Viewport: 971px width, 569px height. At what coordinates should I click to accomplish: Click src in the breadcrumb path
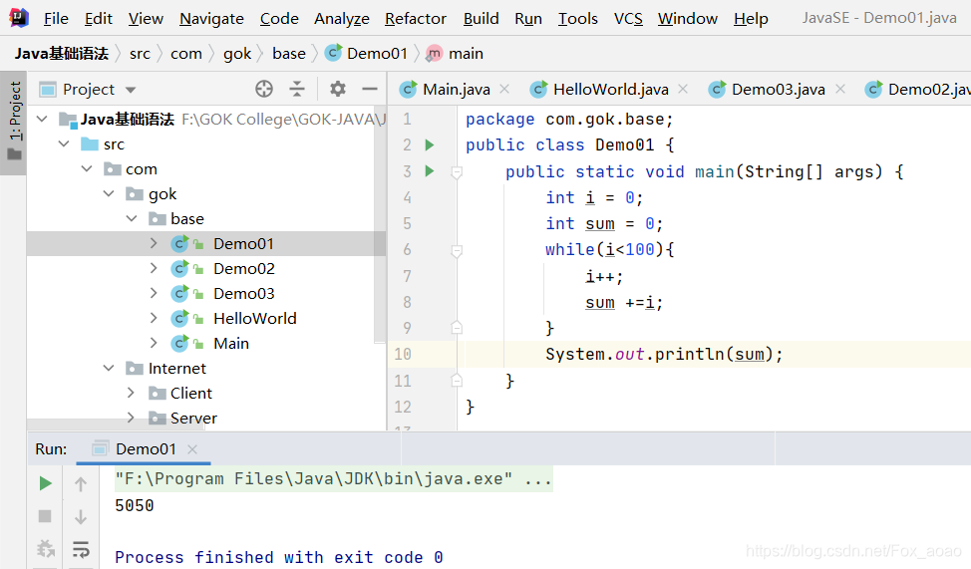[x=140, y=54]
